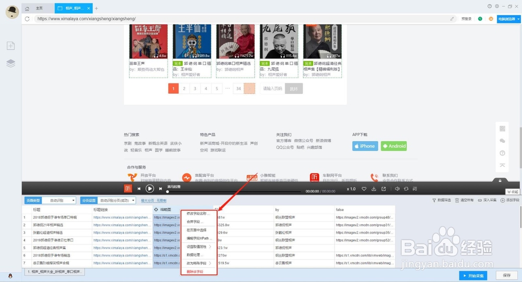Open 数据筛选 data filter
Image resolution: width=522 pixels, height=282 pixels.
tap(442, 200)
